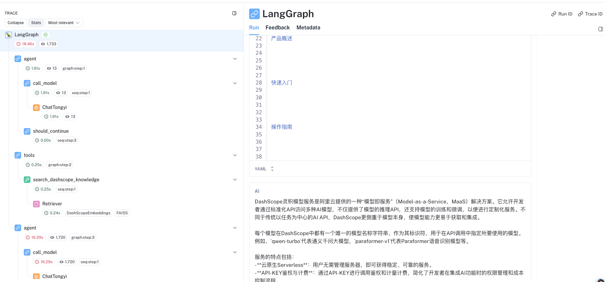
Task: Click the bottom ChatTongyi model icon
Action: click(x=36, y=276)
